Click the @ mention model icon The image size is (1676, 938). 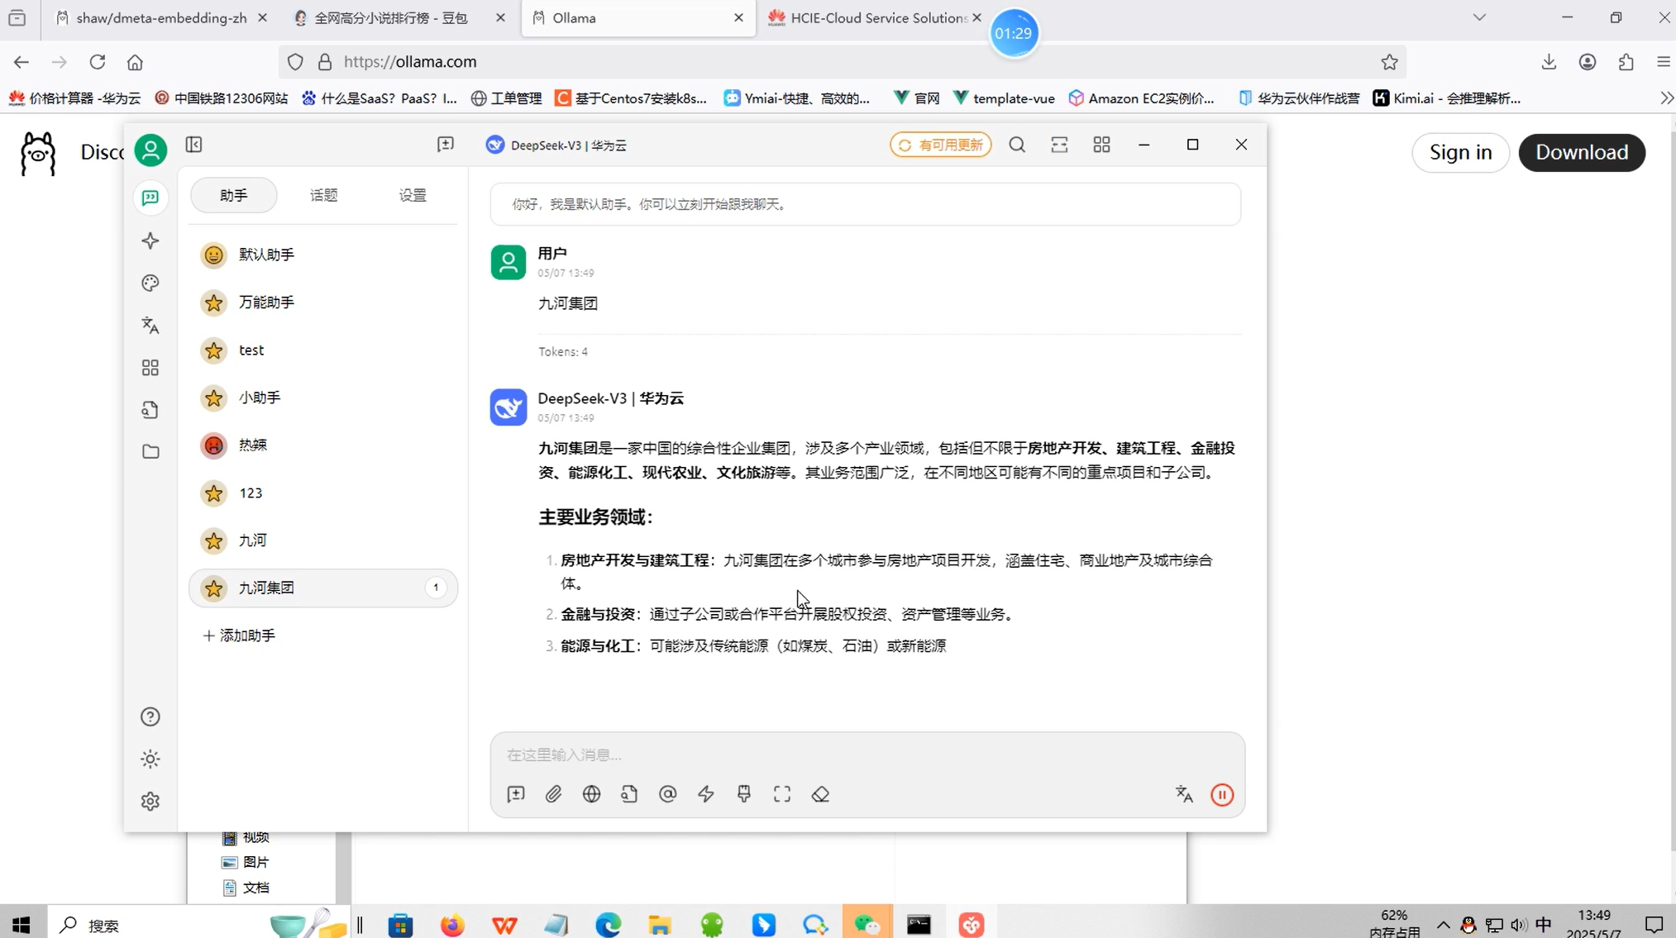tap(668, 794)
